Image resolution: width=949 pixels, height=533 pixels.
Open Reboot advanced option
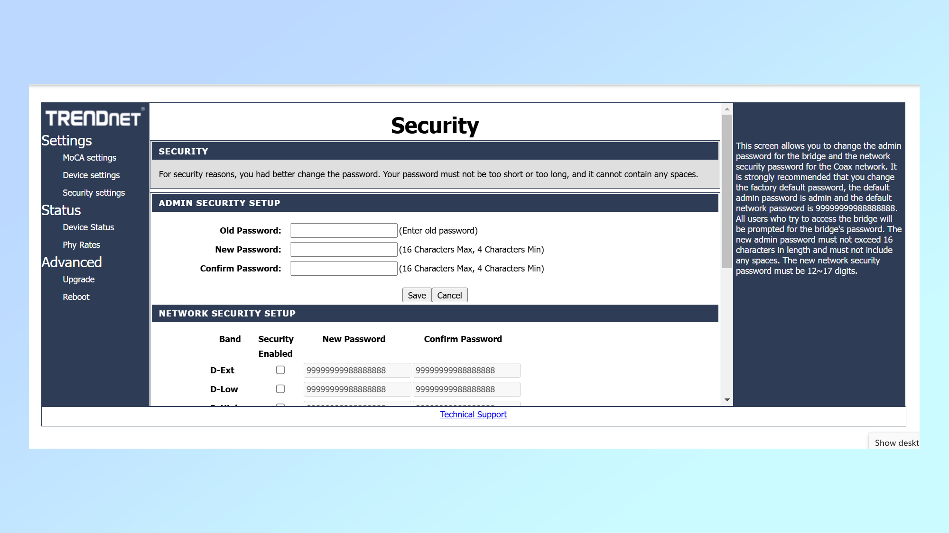(75, 296)
